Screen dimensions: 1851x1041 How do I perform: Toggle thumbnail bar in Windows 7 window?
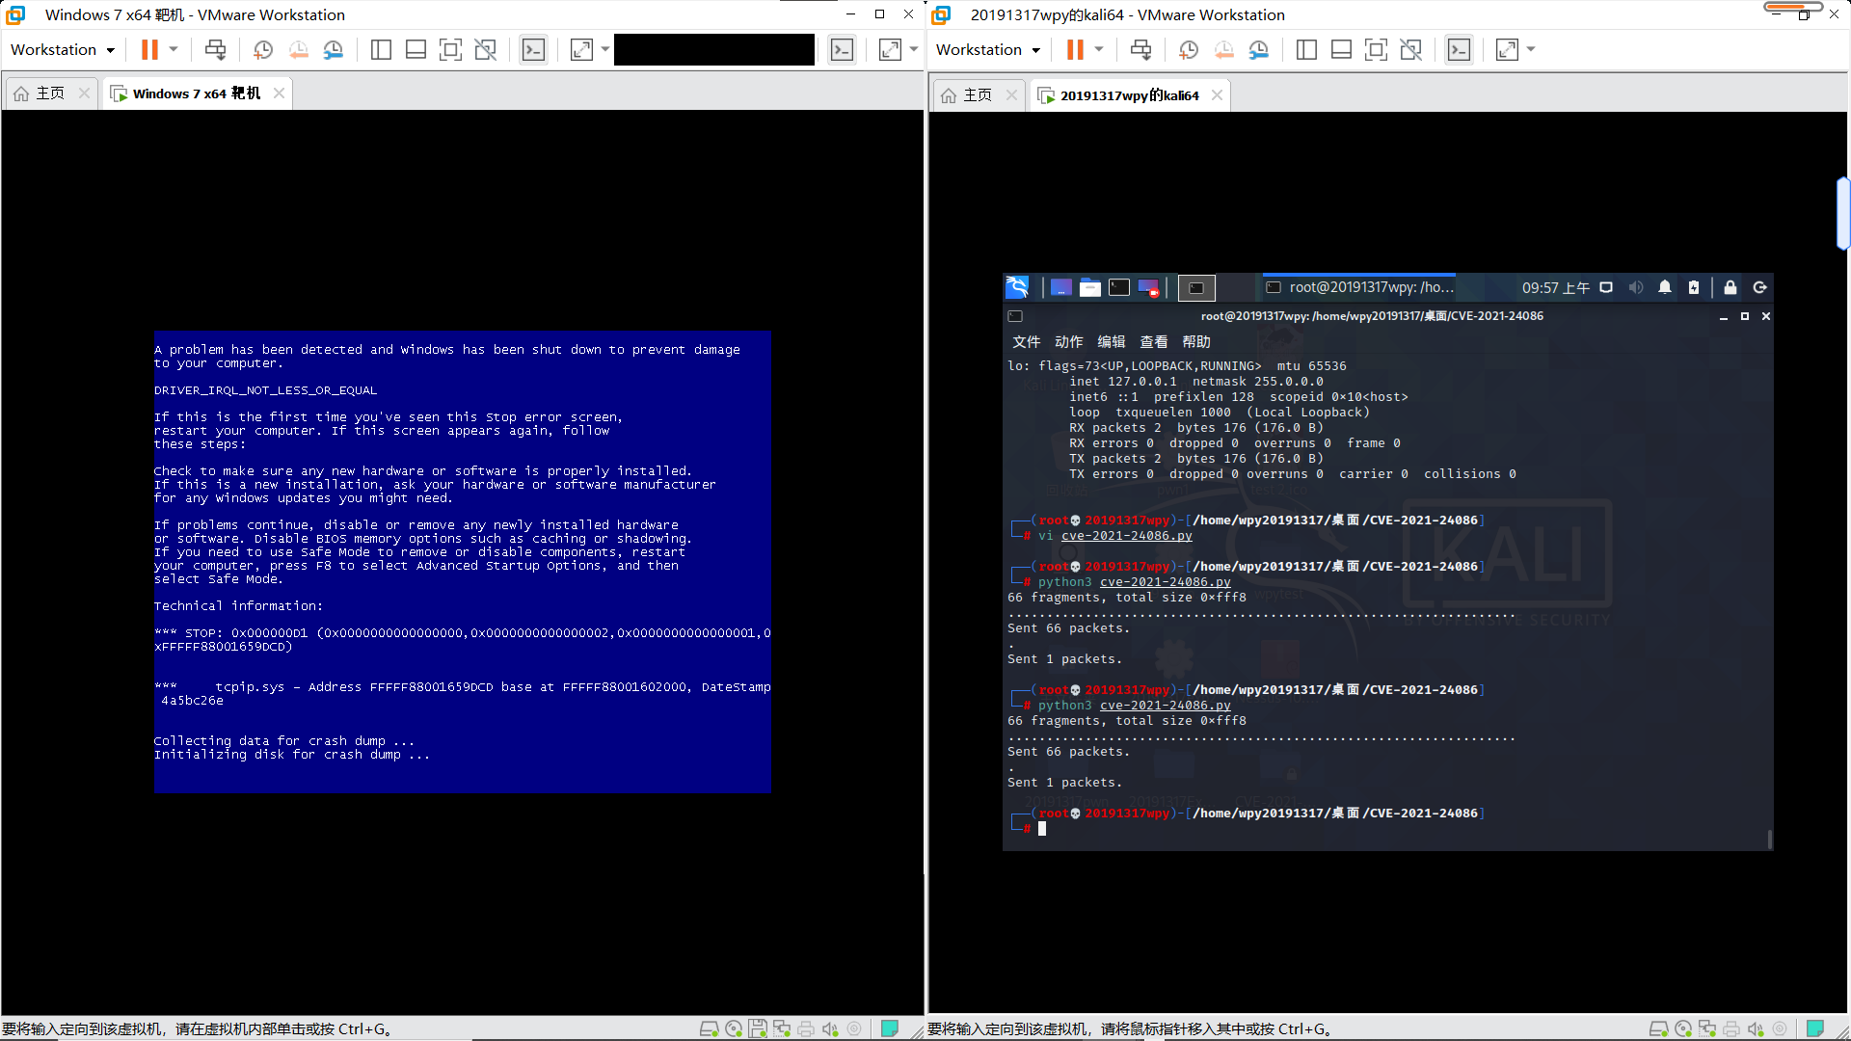coord(416,49)
